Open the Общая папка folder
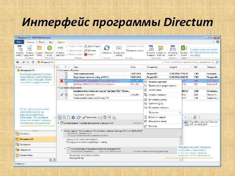The width and height of the screenshot is (235, 176). point(36,155)
